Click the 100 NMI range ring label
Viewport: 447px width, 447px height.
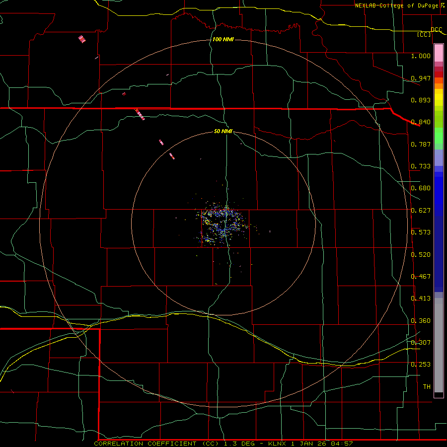click(223, 39)
